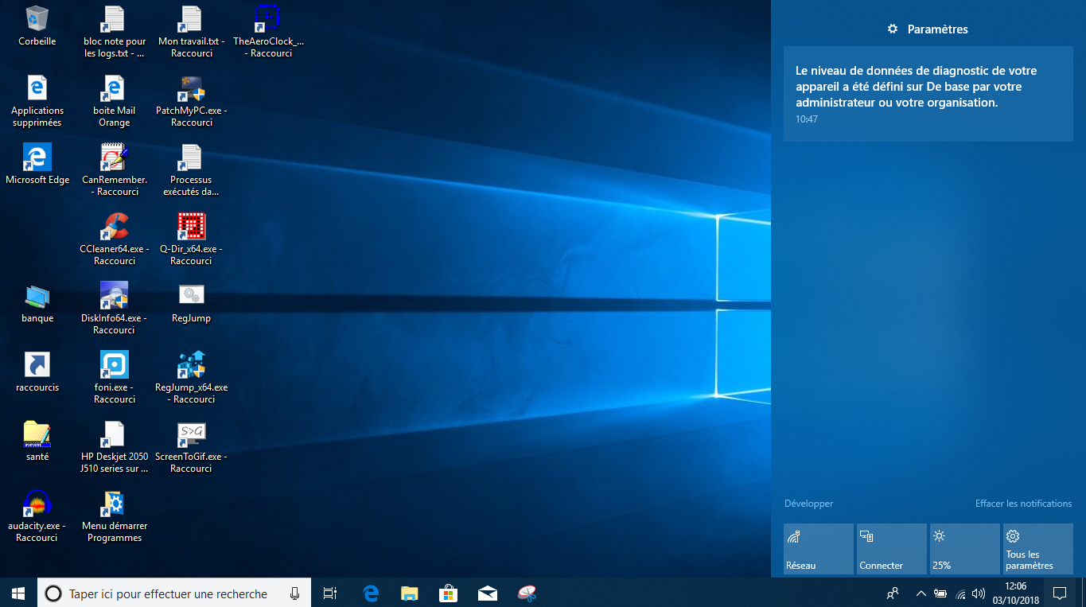Select the audacity.exe shortcut icon
Viewport: 1086px width, 607px height.
click(37, 504)
